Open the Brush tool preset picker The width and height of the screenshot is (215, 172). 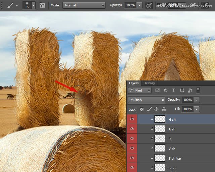click(10, 5)
